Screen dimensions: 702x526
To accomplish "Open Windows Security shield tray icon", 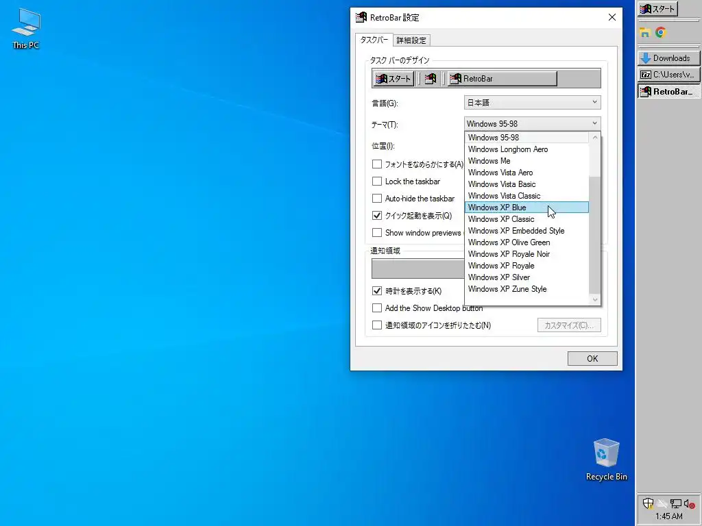I will click(648, 503).
